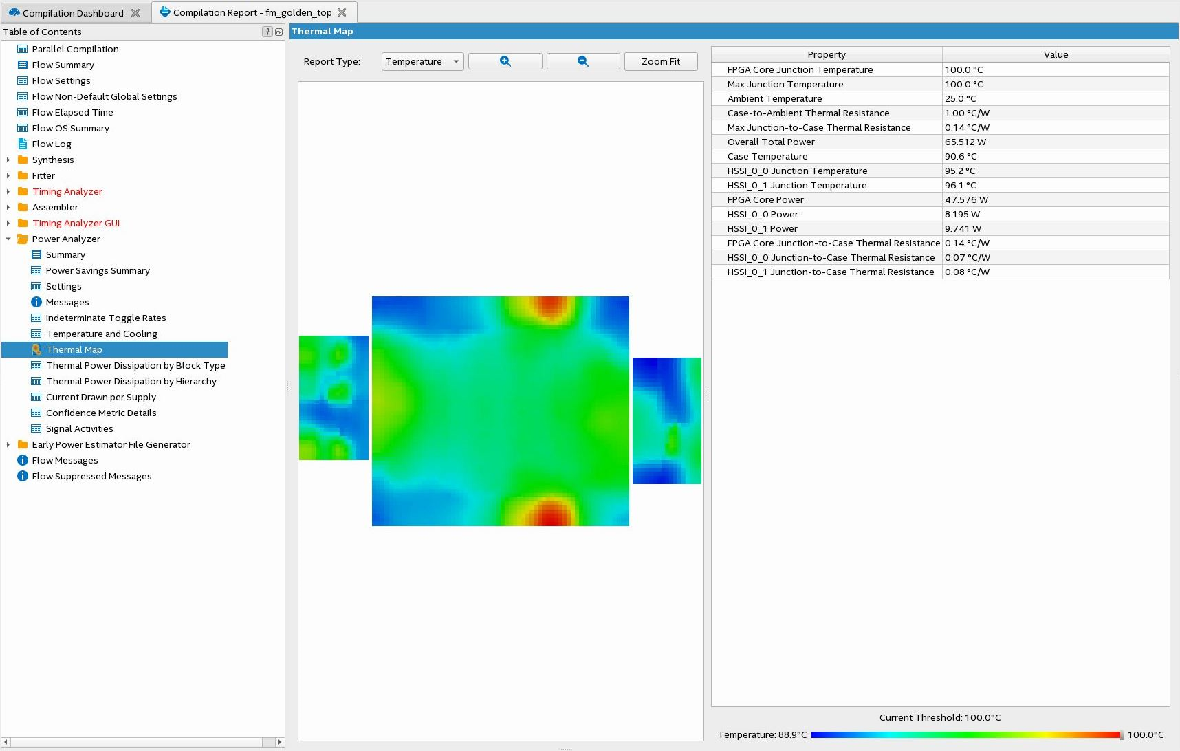Click the Flow Messages info icon

click(x=23, y=460)
